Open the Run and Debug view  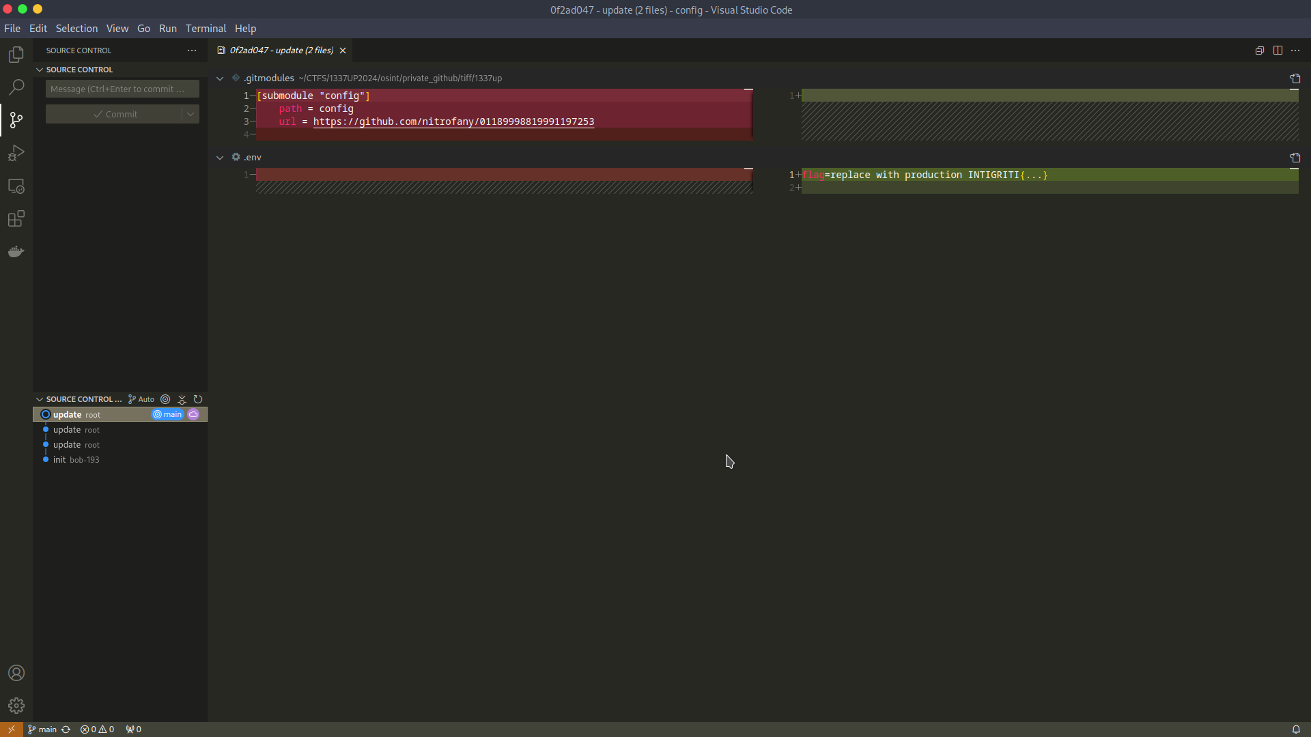[x=16, y=153]
